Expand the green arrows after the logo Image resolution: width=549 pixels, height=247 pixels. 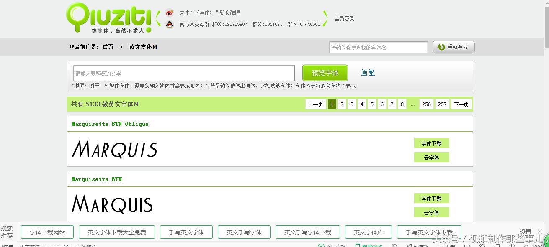click(157, 18)
